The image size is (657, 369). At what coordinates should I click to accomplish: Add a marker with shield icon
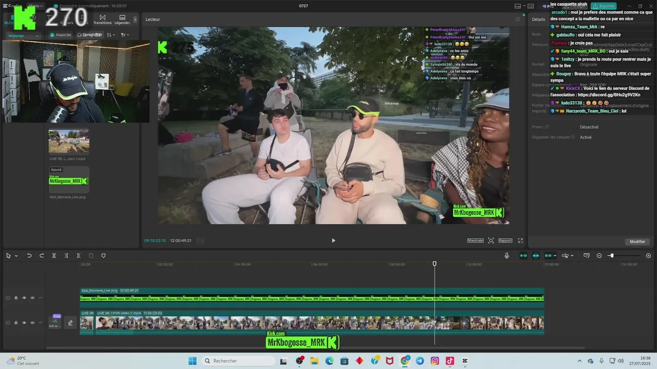pyautogui.click(x=103, y=256)
